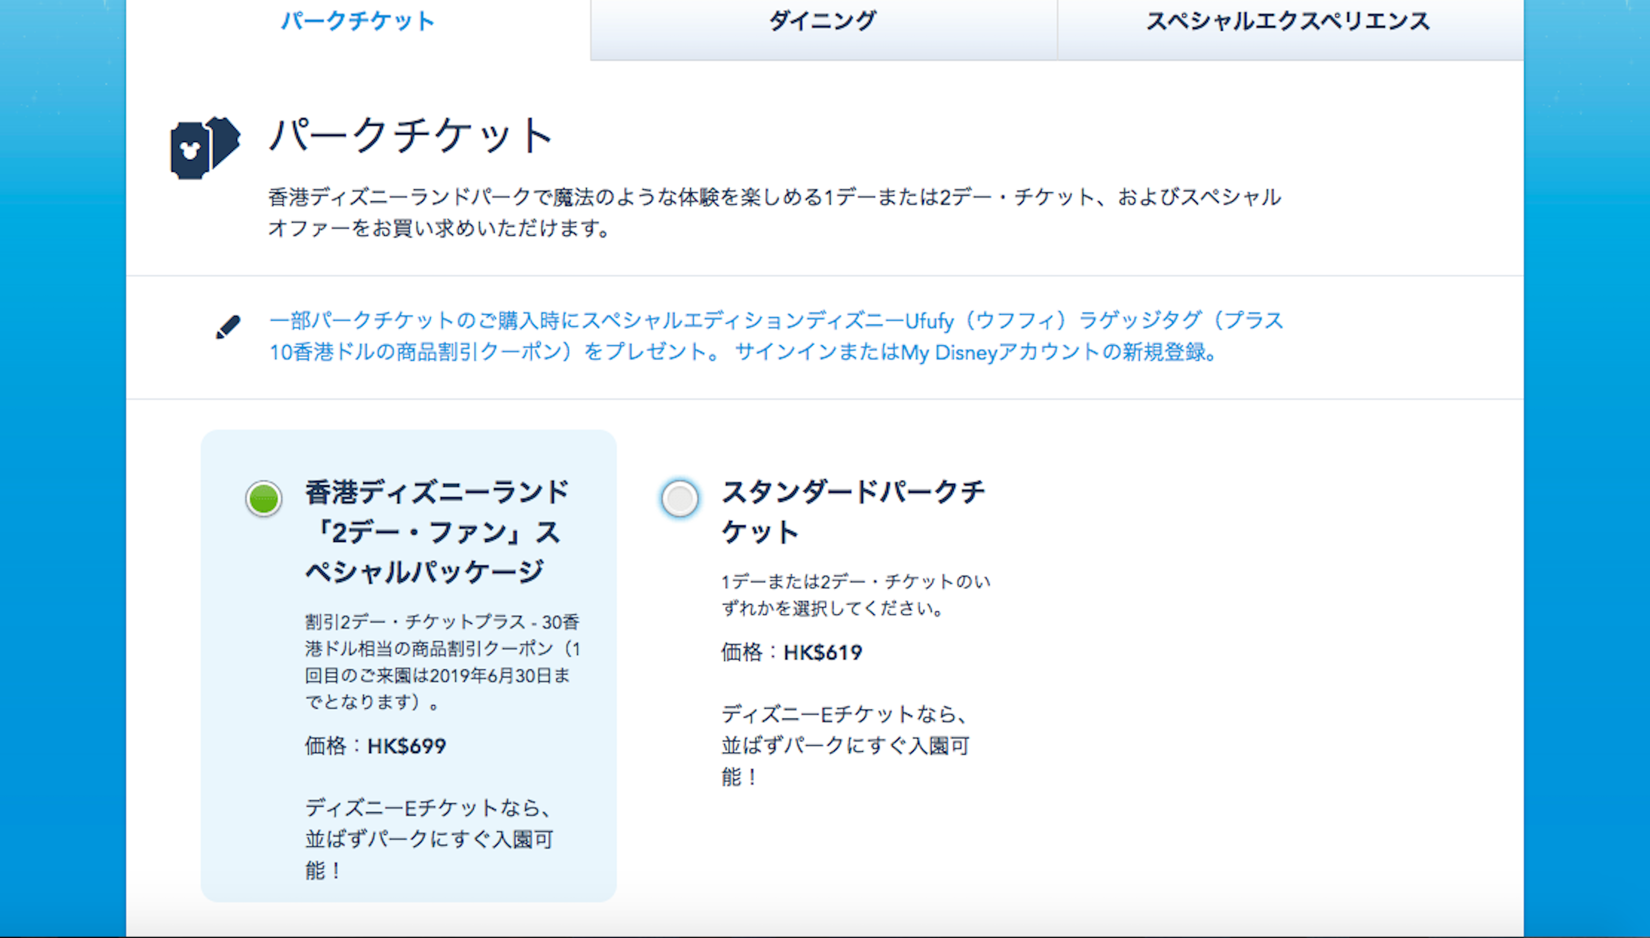
Task: Click the 1デーまたは2デー・チケットのいずれか description
Action: (x=856, y=595)
